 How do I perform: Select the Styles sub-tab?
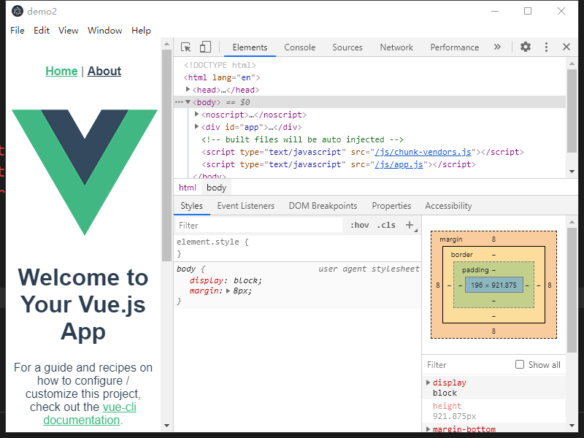[x=192, y=206]
